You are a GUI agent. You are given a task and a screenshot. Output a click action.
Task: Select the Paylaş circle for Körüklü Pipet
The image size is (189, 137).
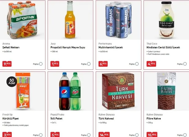pos(41,135)
